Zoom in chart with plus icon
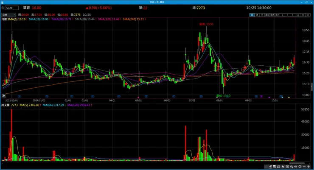The width and height of the screenshot is (314, 170). [x=308, y=167]
